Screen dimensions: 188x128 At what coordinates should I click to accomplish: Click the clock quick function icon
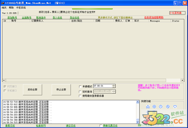pos(161,107)
